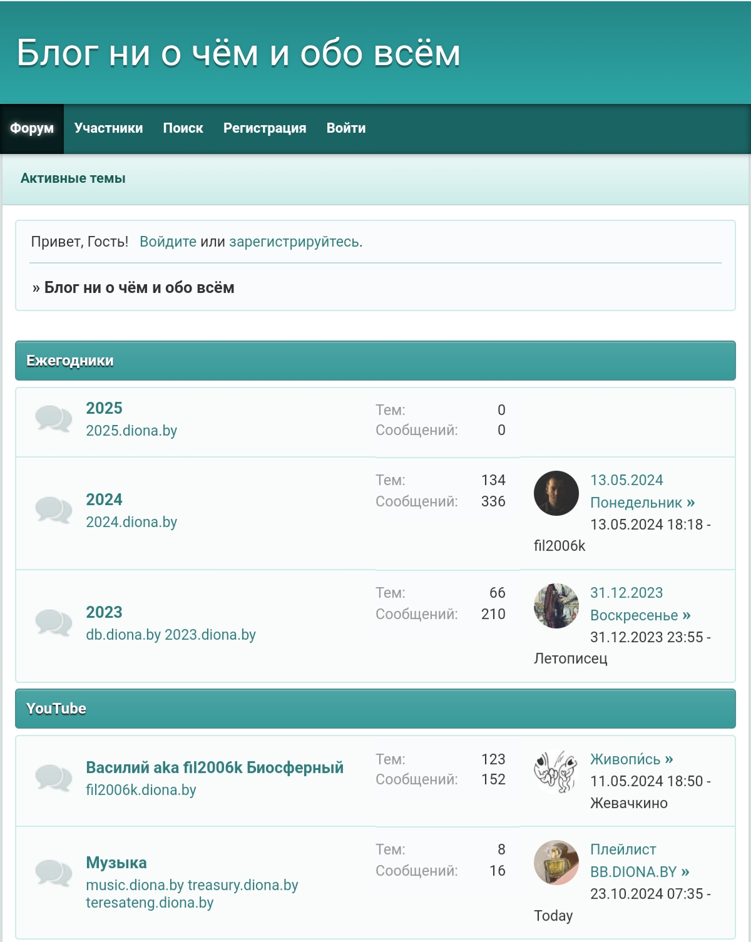Click the author name Летописец

571,658
